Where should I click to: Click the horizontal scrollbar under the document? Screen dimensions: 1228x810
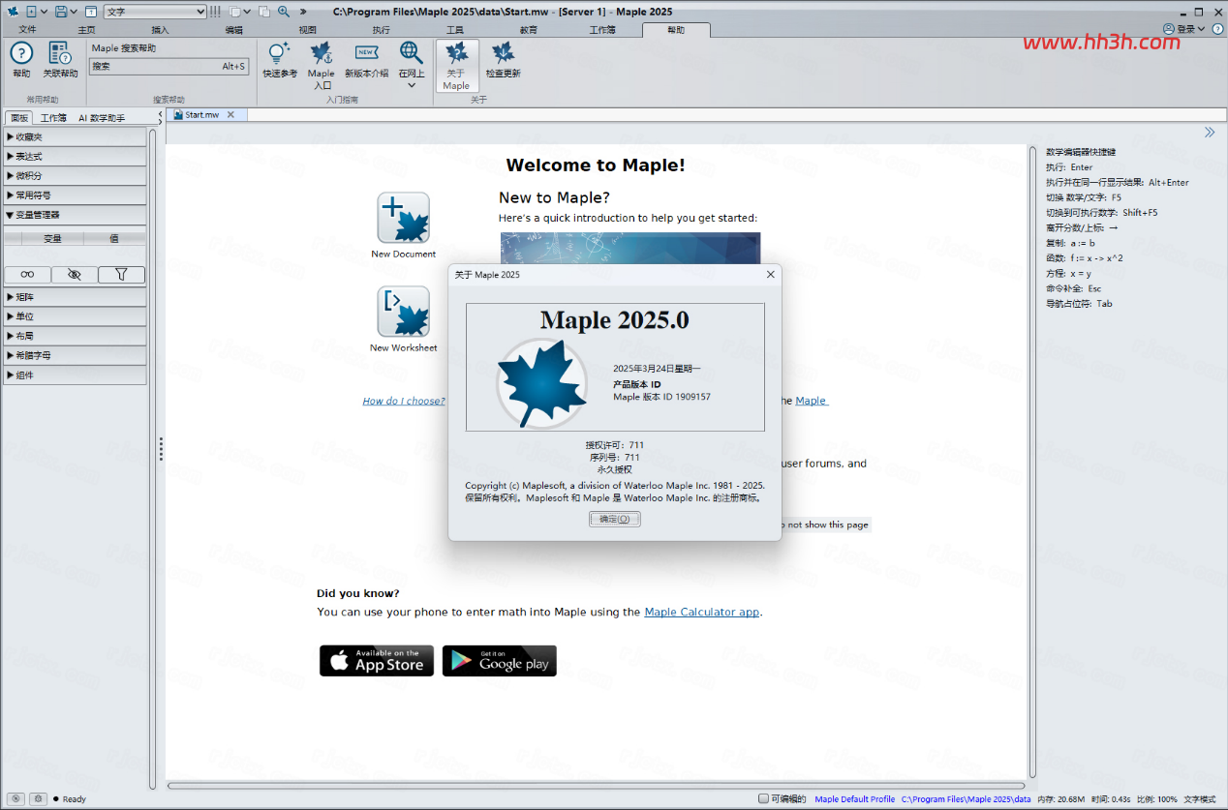click(x=596, y=786)
